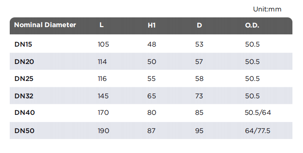The height and width of the screenshot is (153, 303).
Task: Select the L value 105 for DN15
Action: pos(103,45)
